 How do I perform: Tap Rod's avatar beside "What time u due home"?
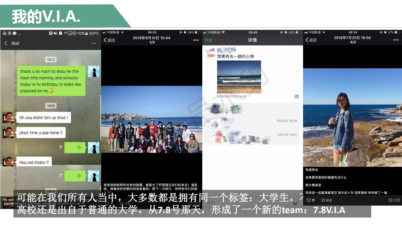[x=8, y=133]
